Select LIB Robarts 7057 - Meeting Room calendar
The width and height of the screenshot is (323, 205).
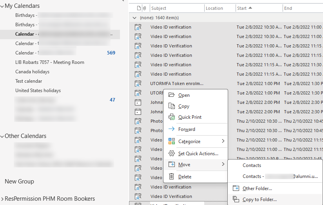[49, 62]
